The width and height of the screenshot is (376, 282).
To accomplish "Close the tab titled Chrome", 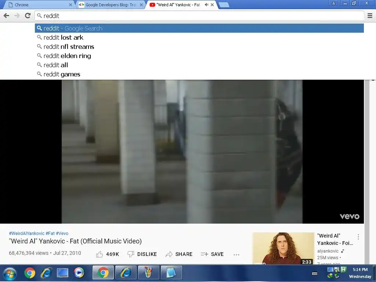I will pyautogui.click(x=70, y=5).
